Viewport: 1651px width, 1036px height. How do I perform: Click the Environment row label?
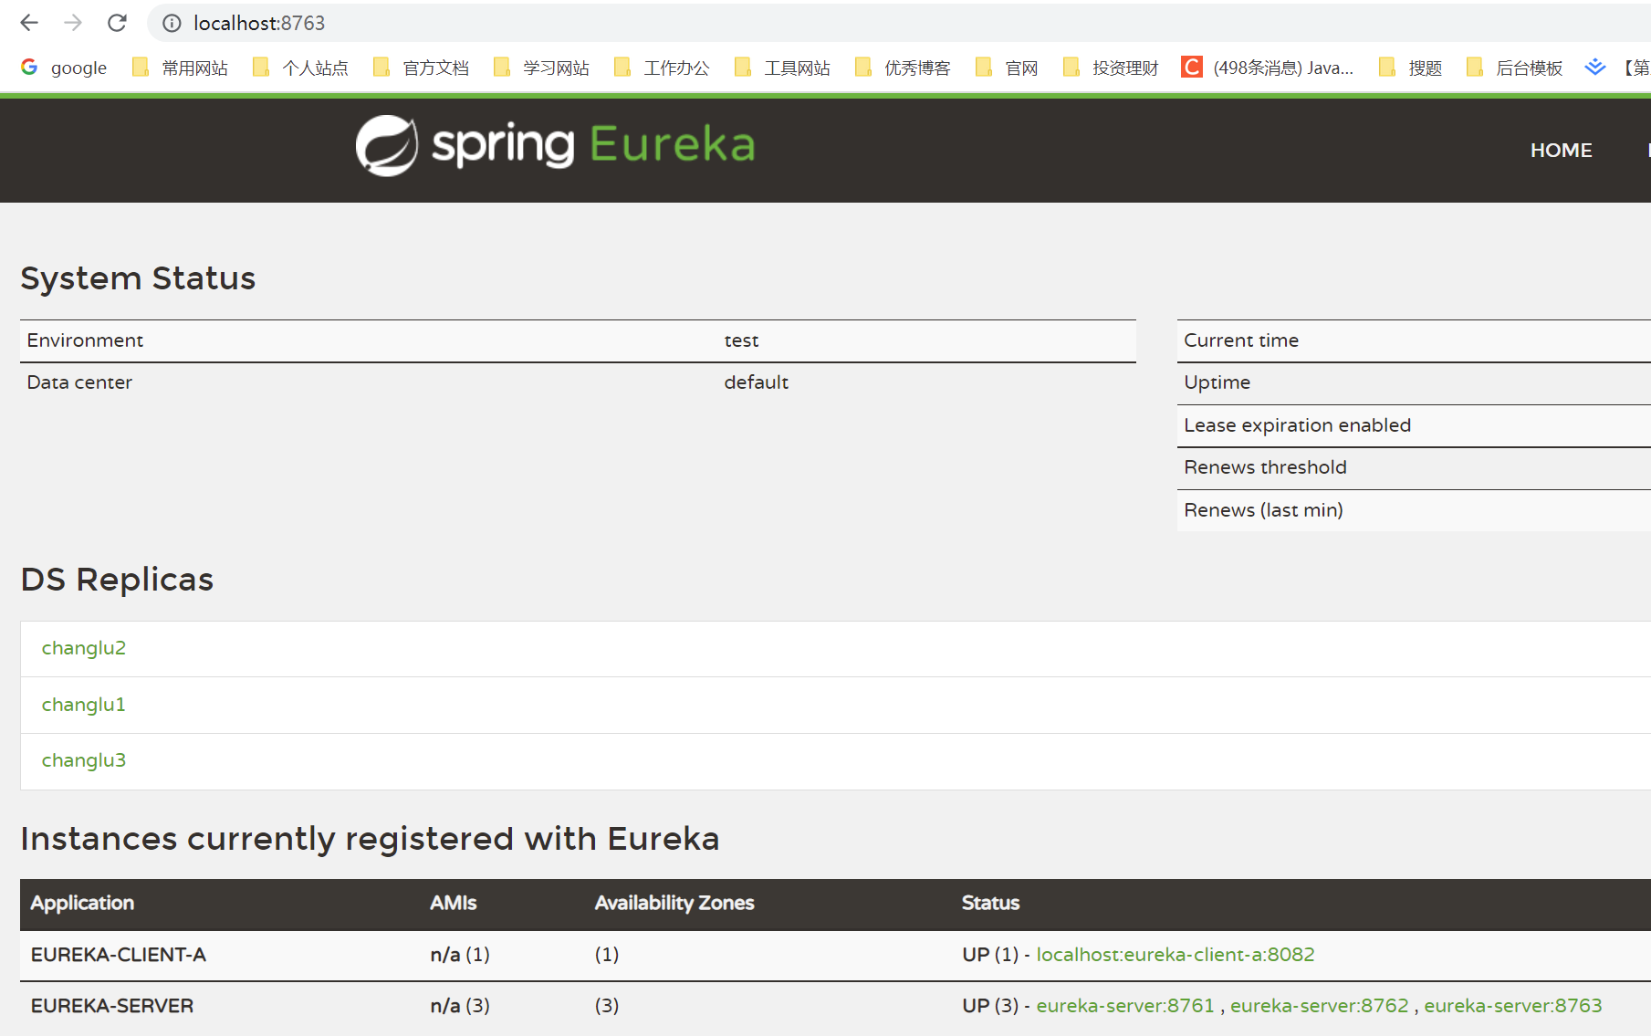(85, 340)
